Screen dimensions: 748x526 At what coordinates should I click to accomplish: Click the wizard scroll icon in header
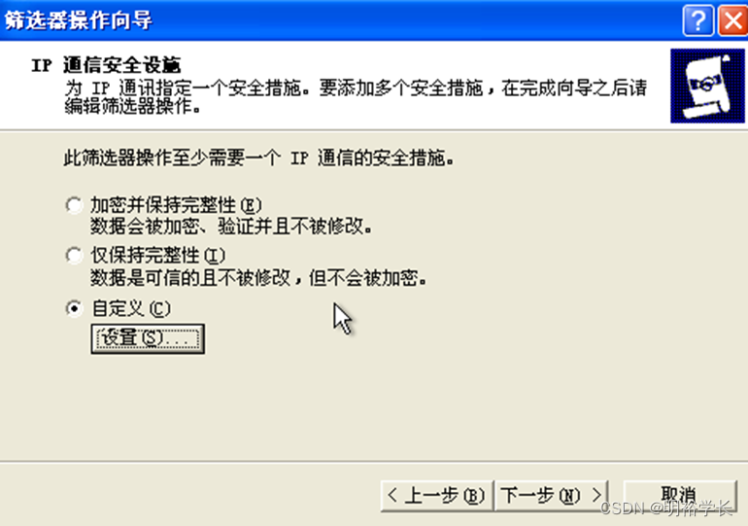(707, 86)
